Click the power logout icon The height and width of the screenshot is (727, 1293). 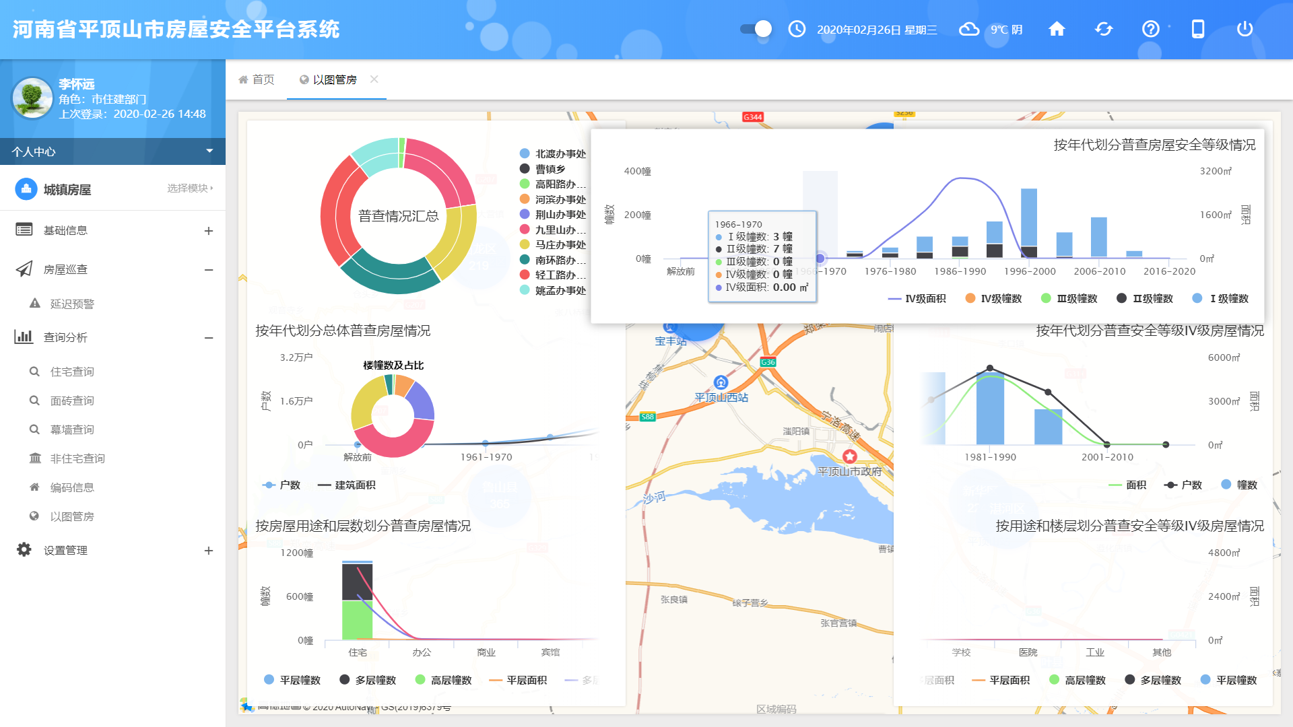[1245, 29]
